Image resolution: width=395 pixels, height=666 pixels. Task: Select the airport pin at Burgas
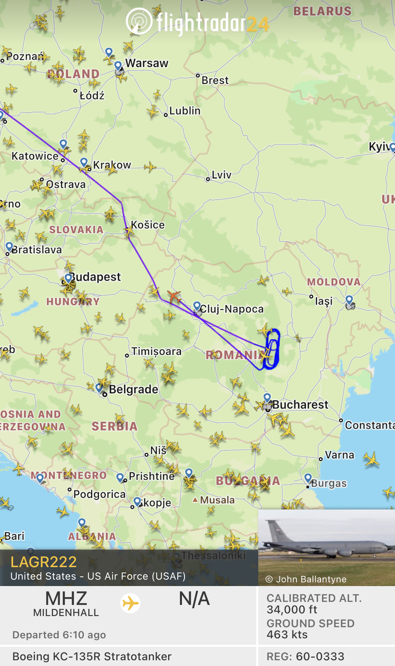pyautogui.click(x=308, y=478)
